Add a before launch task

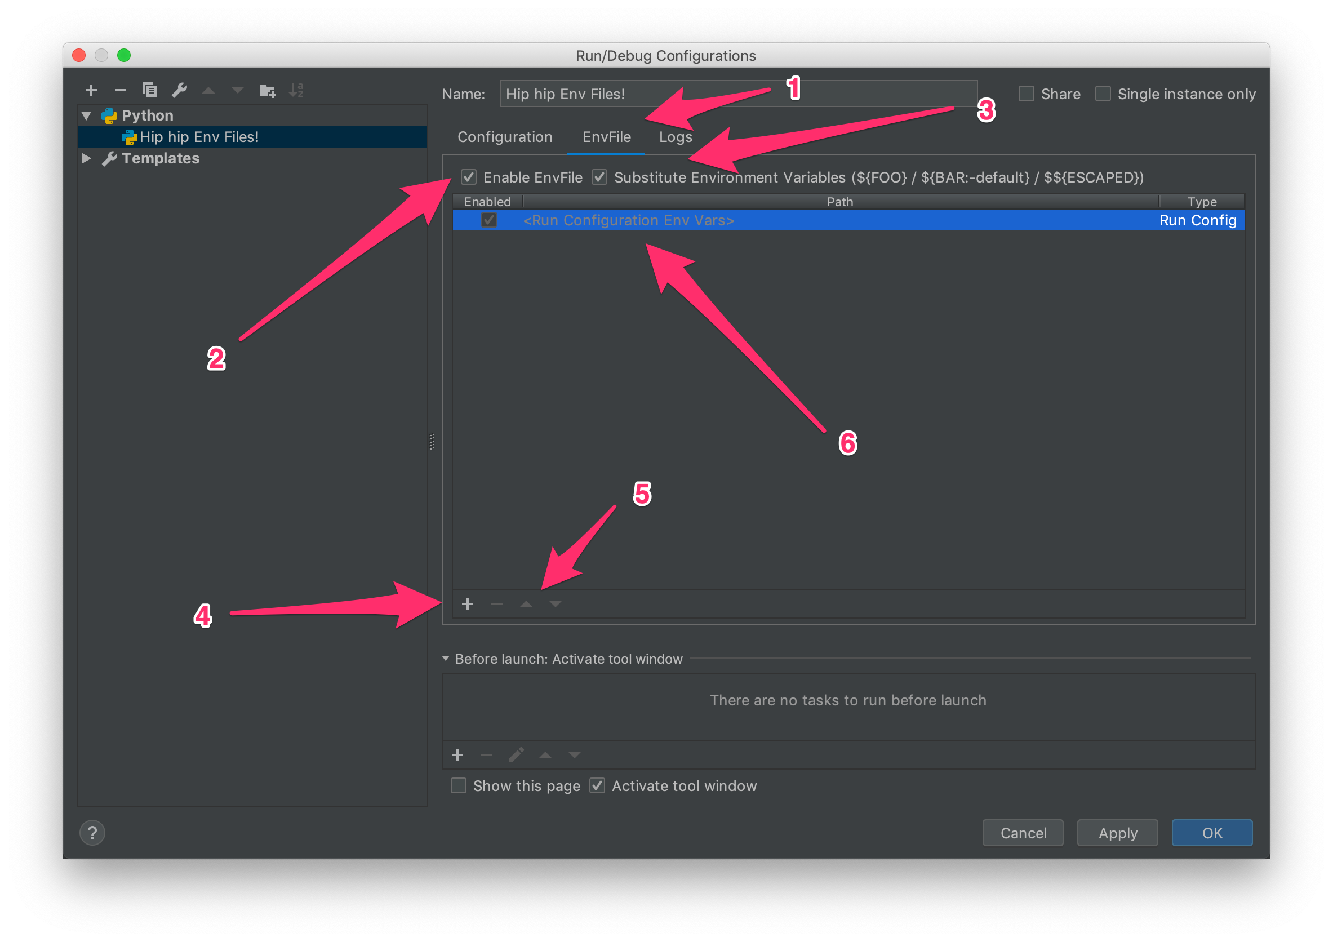click(457, 754)
